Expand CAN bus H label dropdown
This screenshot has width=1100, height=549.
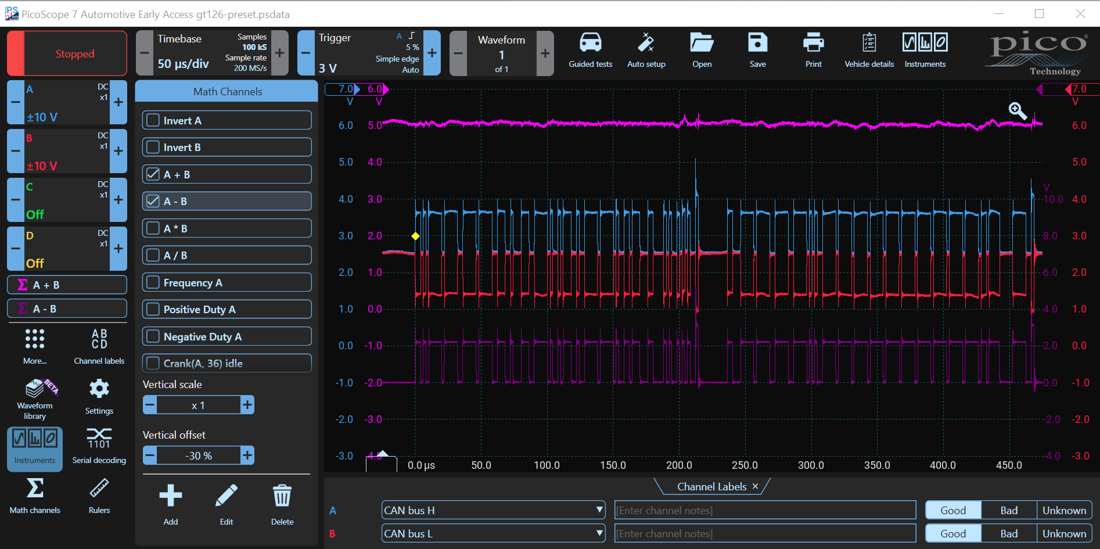click(599, 510)
